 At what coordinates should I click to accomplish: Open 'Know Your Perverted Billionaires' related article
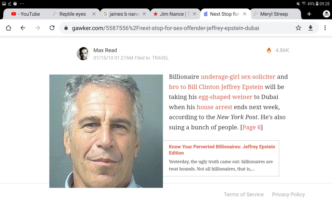click(x=222, y=150)
